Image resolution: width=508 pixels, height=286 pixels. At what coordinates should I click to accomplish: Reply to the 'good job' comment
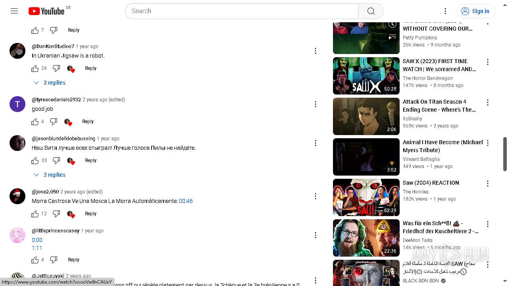(x=88, y=122)
